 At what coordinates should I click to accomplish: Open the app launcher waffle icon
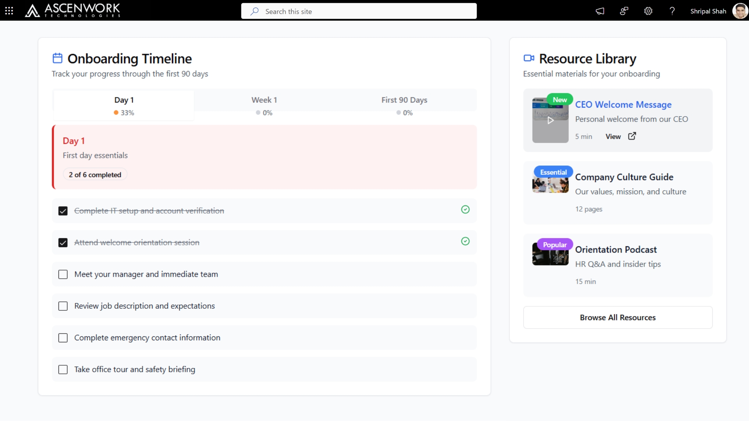(x=9, y=11)
